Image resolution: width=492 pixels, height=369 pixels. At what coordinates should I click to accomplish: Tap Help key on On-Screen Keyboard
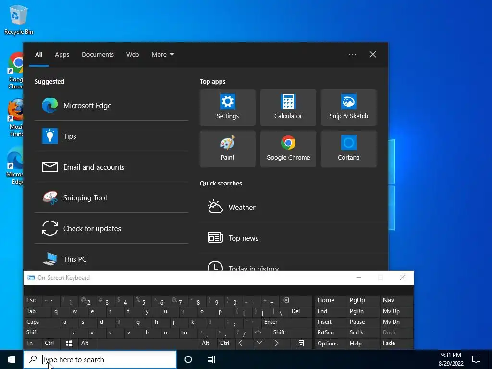pos(363,344)
